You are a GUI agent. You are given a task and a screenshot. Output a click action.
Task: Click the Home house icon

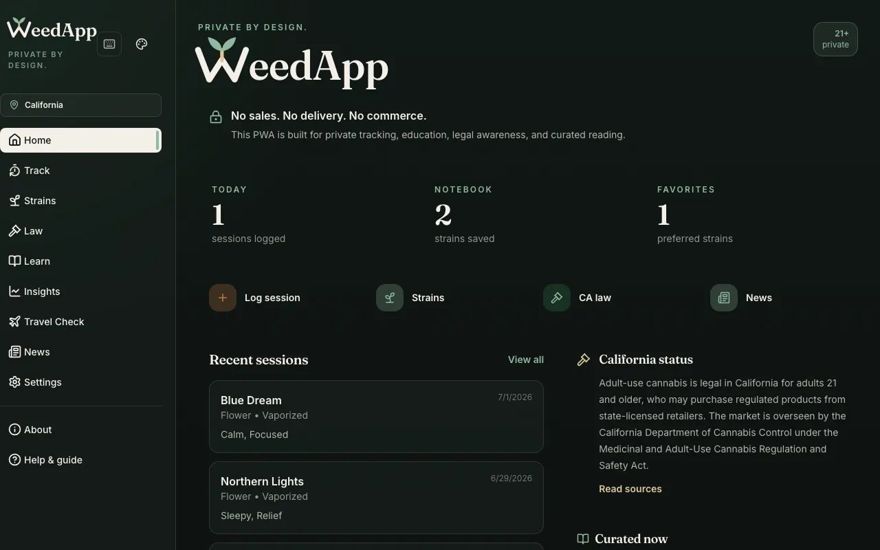point(14,140)
